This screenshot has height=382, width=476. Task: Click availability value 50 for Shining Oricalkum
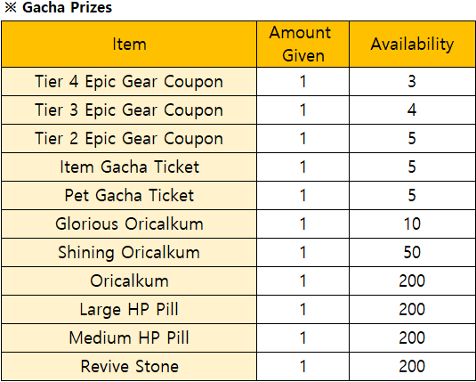coord(412,253)
